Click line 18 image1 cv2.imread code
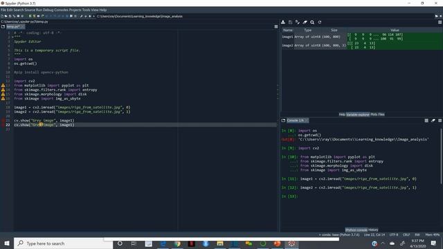The height and width of the screenshot is (249, 443). pyautogui.click(x=72, y=107)
